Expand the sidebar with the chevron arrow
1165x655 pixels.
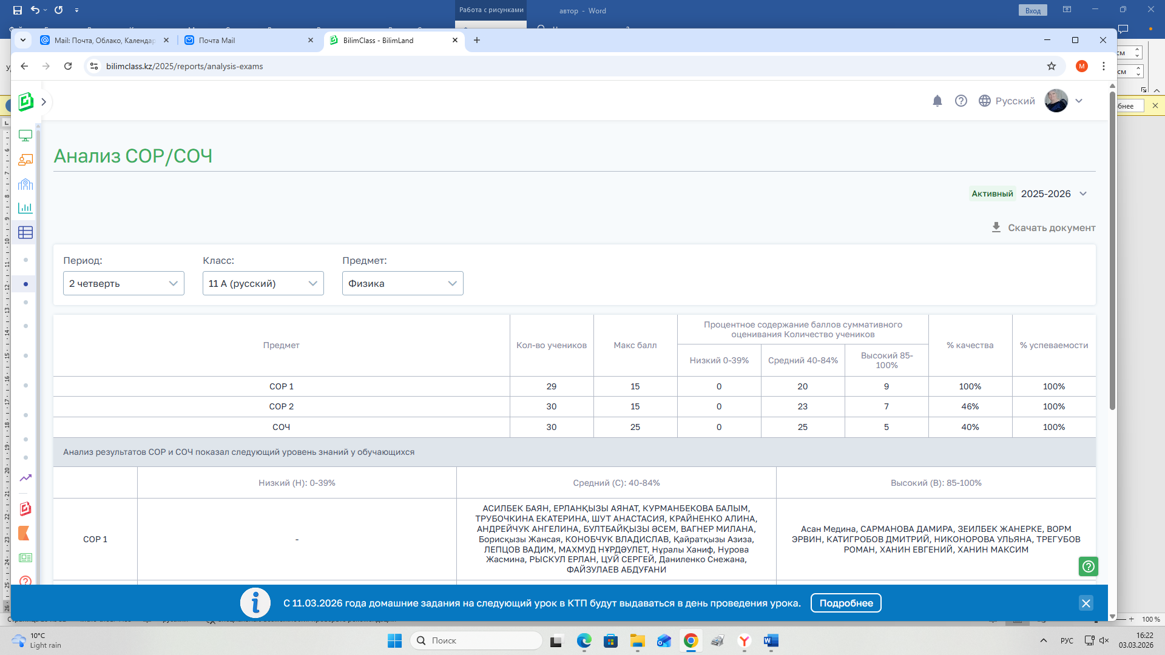coord(44,102)
